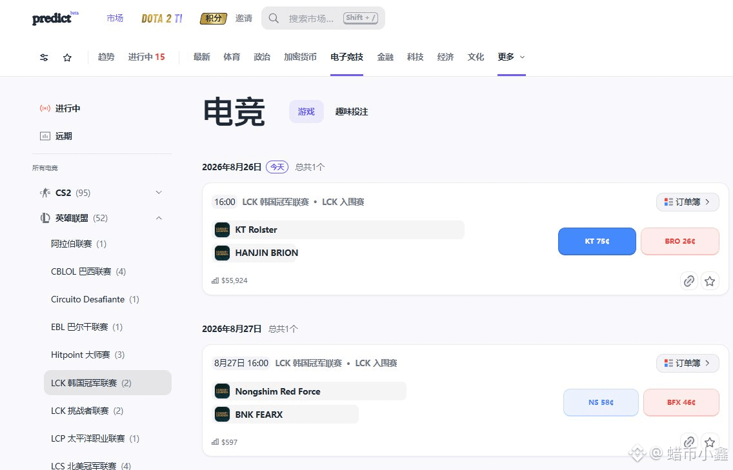Screen dimensions: 733x470
Task: Select Circuito Desafiante (1) league
Action: tap(95, 299)
